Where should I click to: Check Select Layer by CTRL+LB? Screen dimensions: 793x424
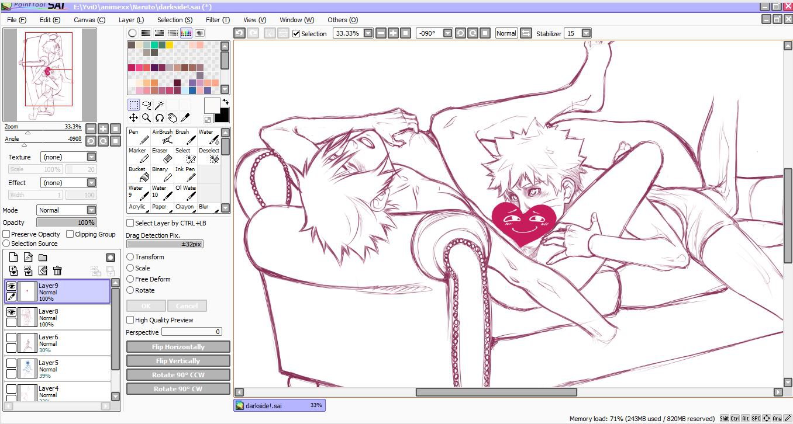(x=130, y=223)
